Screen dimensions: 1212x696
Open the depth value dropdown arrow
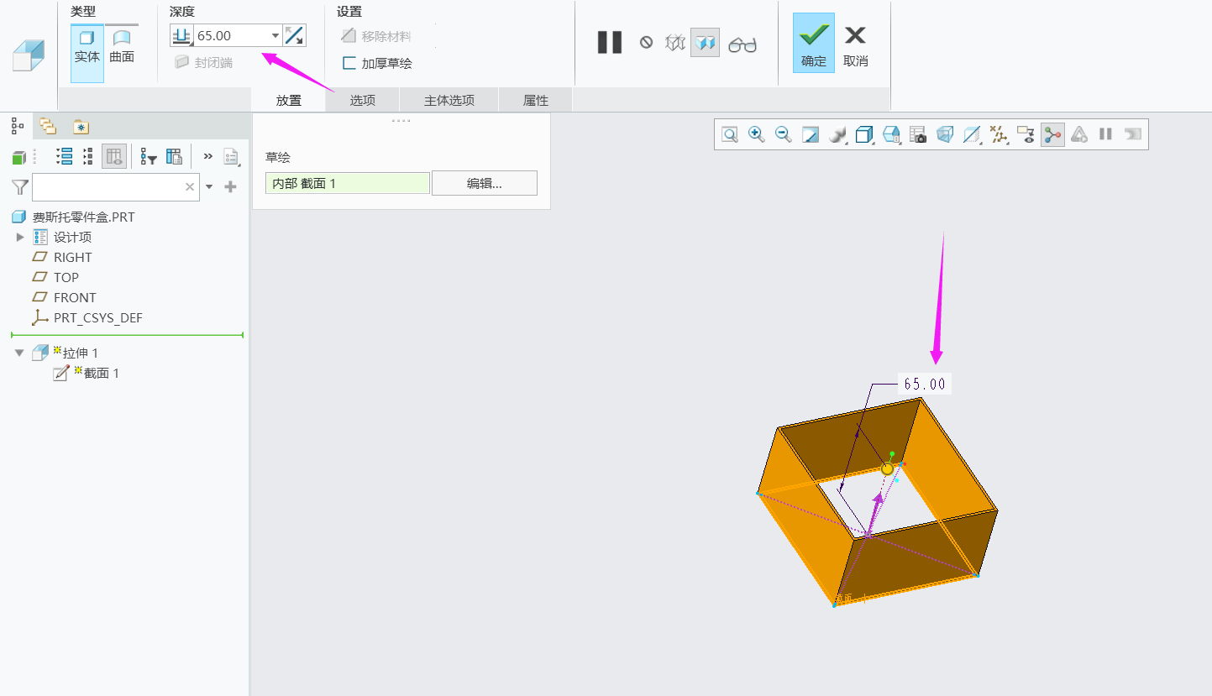[x=275, y=35]
